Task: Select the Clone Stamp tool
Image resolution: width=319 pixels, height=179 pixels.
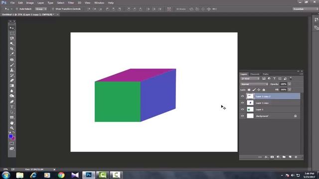Action: pos(12,70)
